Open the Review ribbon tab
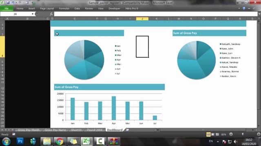 click(x=89, y=9)
